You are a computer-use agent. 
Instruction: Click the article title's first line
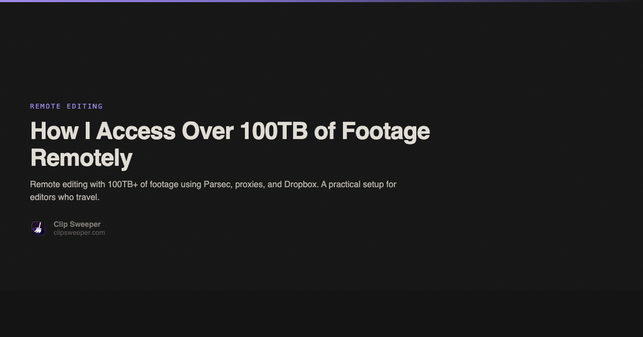(x=230, y=131)
